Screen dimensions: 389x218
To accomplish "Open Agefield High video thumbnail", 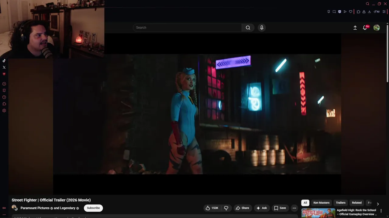I will coord(318,213).
